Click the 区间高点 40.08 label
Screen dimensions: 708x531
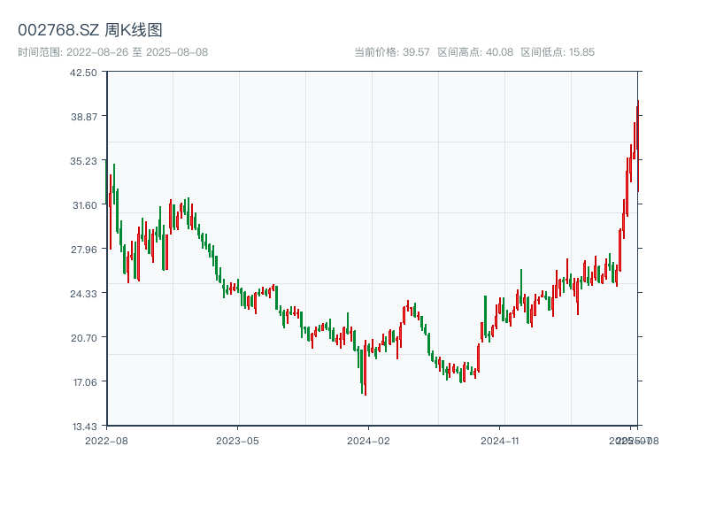pyautogui.click(x=475, y=52)
